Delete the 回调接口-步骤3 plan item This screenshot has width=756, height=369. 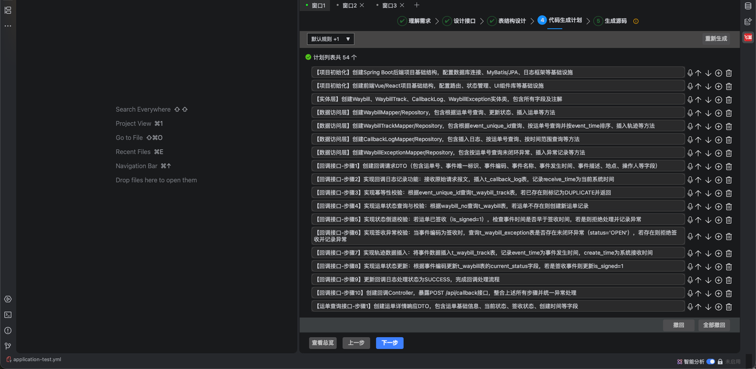click(729, 193)
